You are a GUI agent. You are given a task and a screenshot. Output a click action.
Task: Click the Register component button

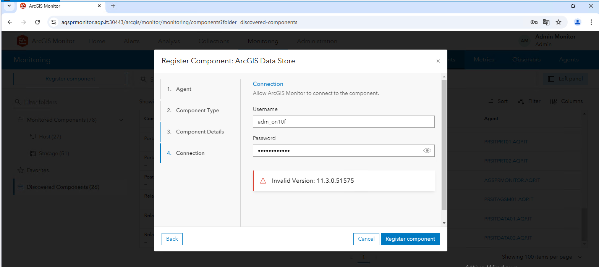point(410,239)
